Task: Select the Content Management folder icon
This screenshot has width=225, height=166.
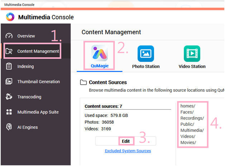Action: click(x=9, y=51)
